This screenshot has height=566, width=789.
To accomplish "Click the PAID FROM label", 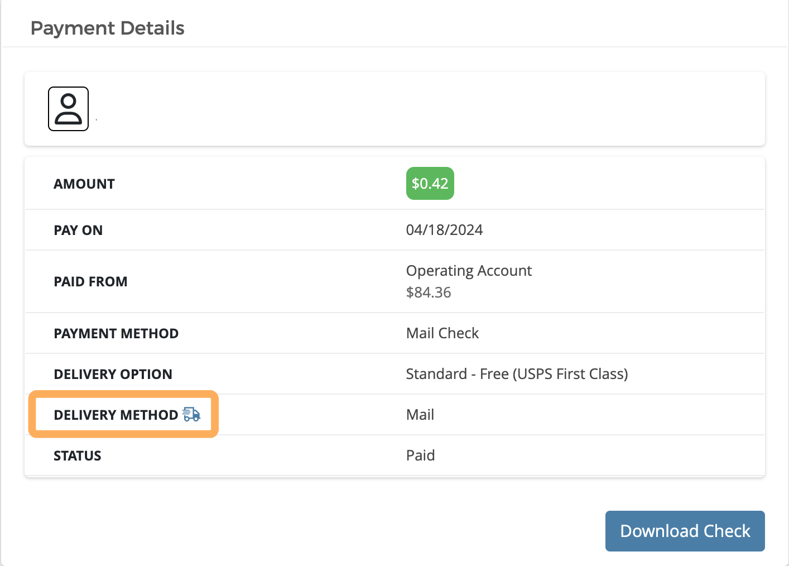I will 90,282.
